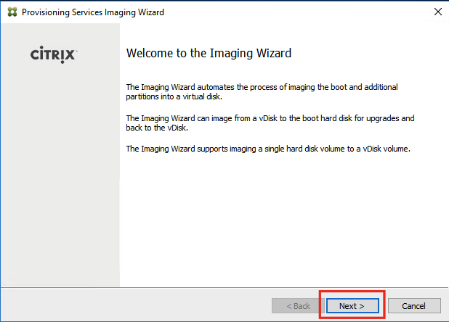449x322 pixels.
Task: Click the Welcome to the Imaging Wizard heading
Action: 209,53
